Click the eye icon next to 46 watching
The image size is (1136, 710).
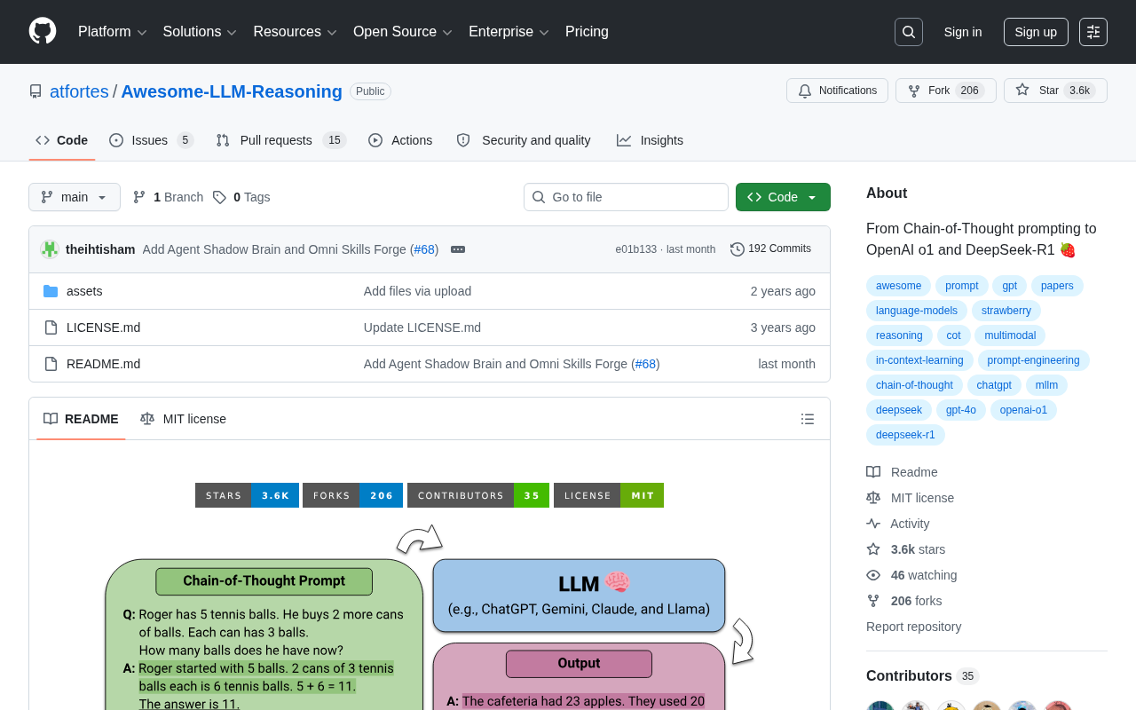coord(873,575)
